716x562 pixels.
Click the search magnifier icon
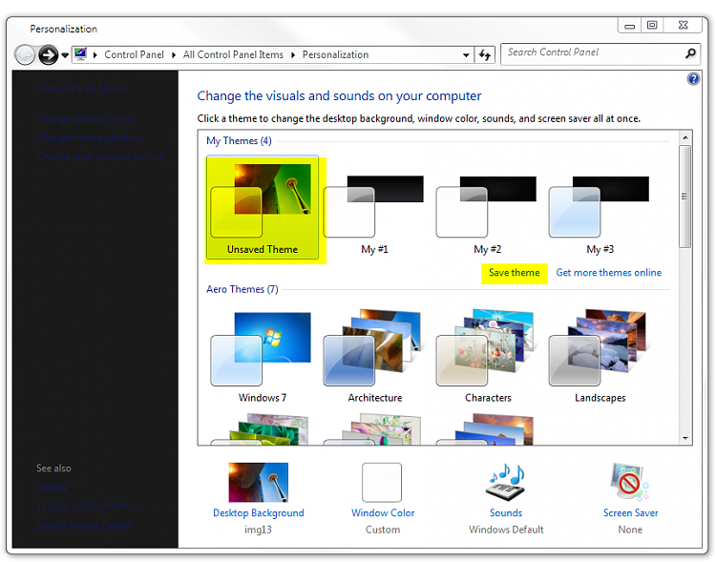[x=691, y=53]
